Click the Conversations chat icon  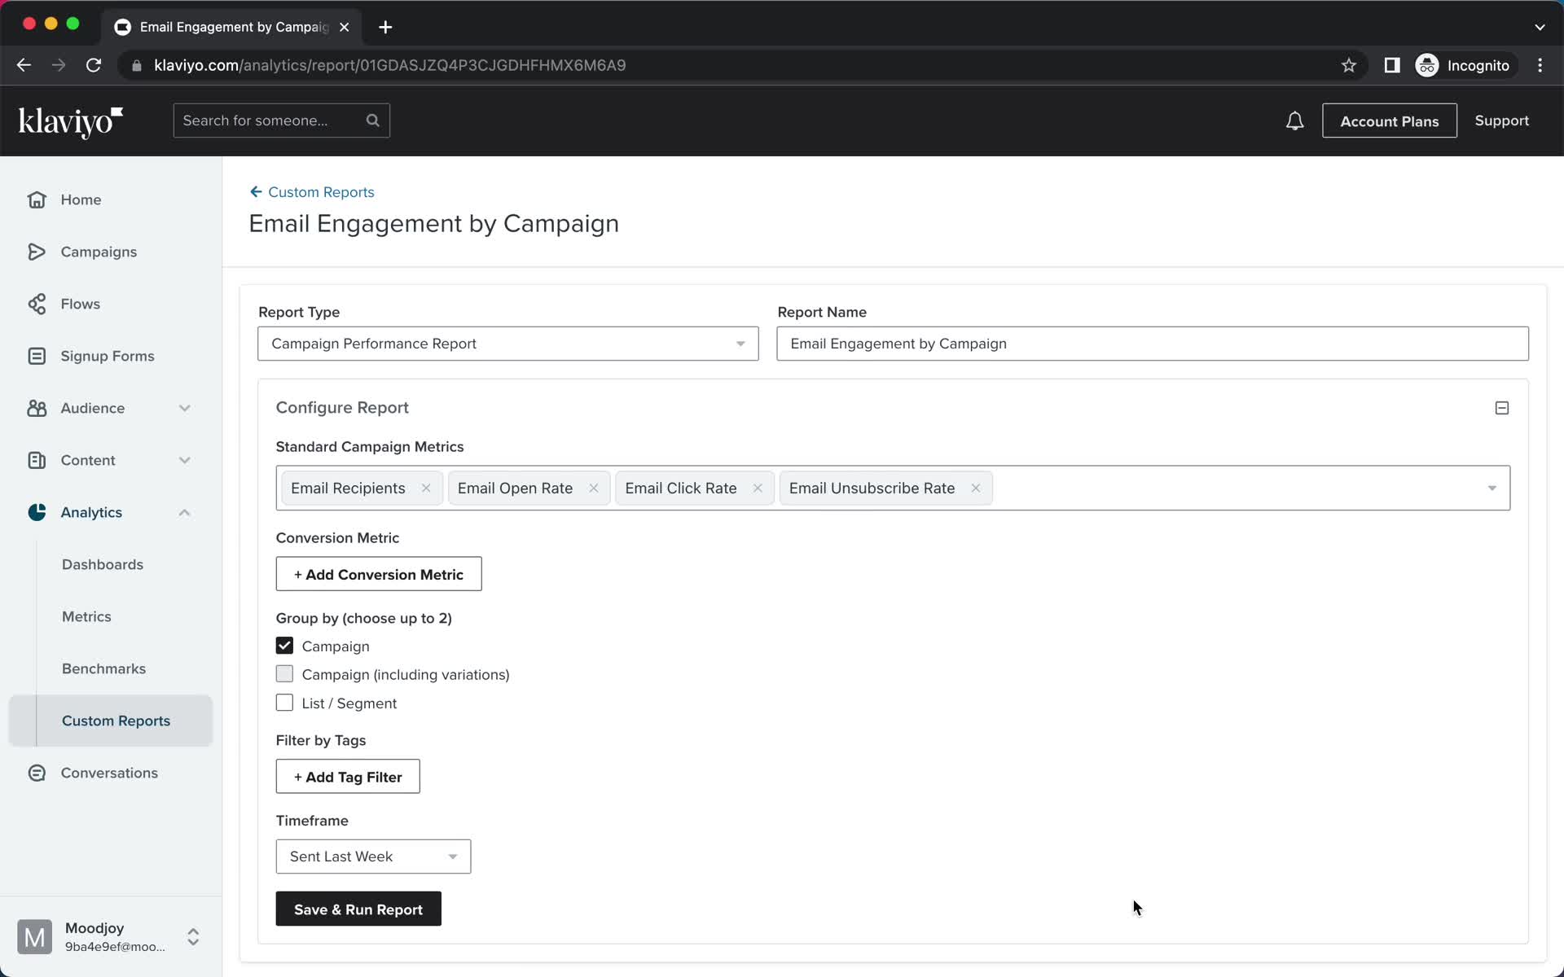pyautogui.click(x=37, y=773)
